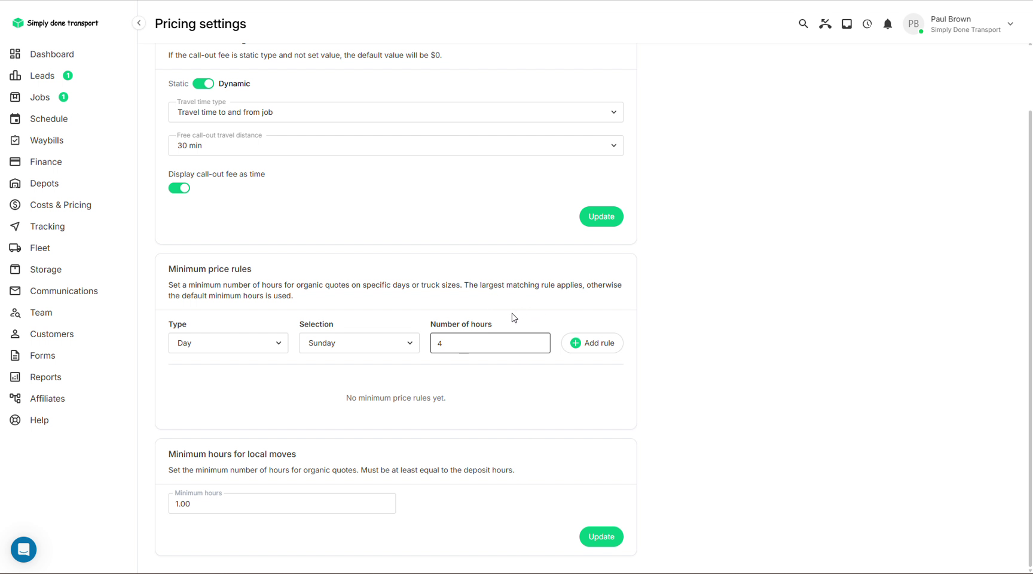1033x574 pixels.
Task: Open the chat support bubble
Action: [x=24, y=549]
